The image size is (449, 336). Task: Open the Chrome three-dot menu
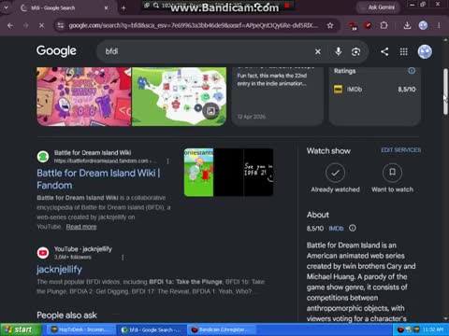(x=439, y=25)
